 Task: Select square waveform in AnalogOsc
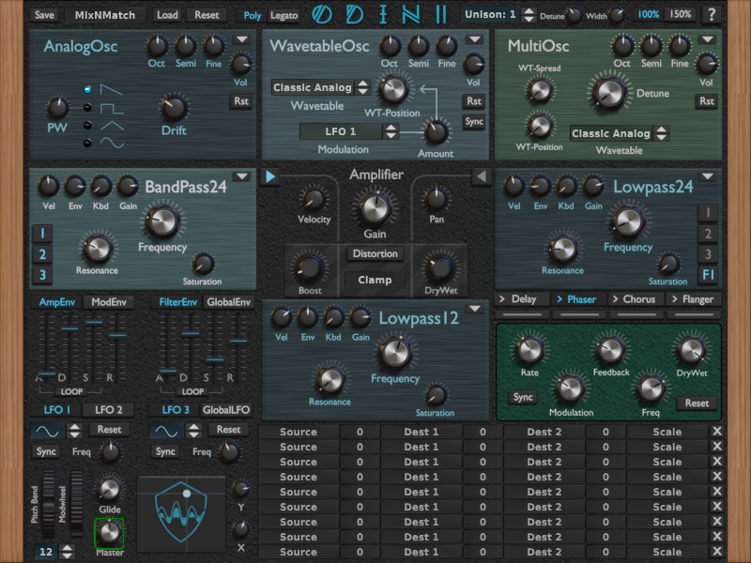pyautogui.click(x=87, y=107)
